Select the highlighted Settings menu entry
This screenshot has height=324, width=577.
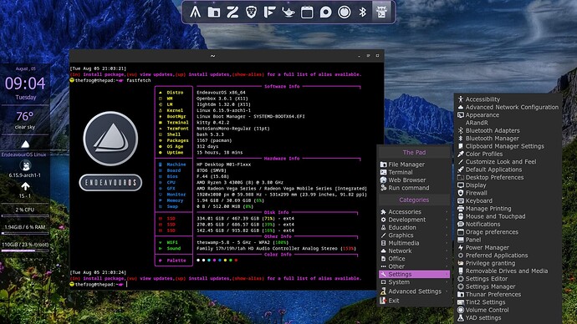414,275
